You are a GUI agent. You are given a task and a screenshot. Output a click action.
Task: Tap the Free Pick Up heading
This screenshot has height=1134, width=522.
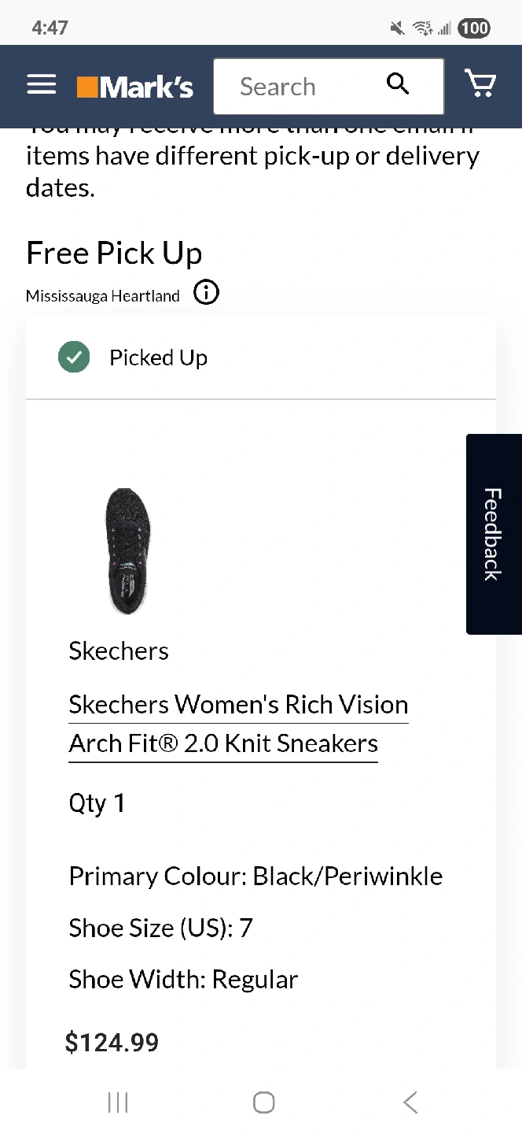point(114,254)
